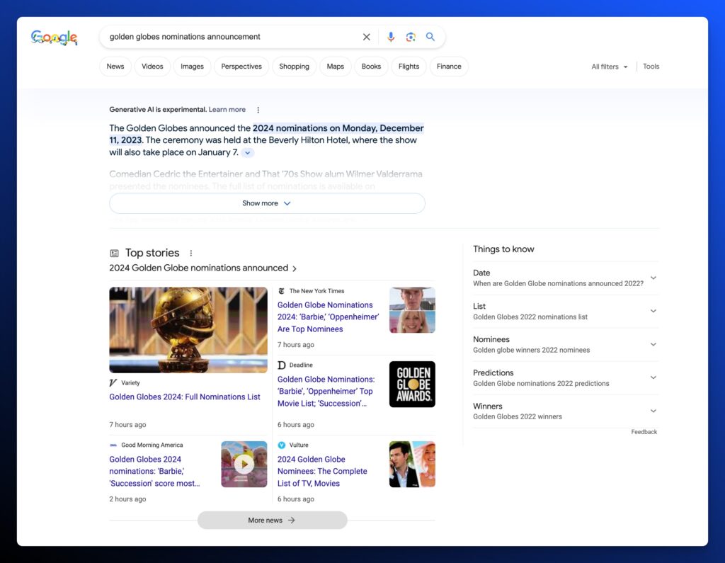Click the Google logo
The height and width of the screenshot is (563, 725).
(x=54, y=38)
